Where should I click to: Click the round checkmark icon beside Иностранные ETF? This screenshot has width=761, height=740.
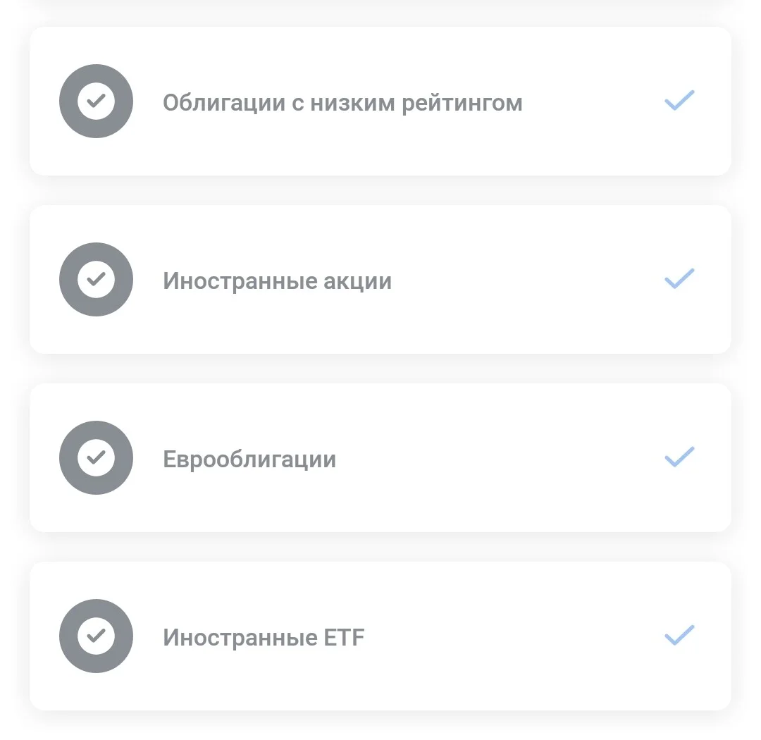point(96,636)
